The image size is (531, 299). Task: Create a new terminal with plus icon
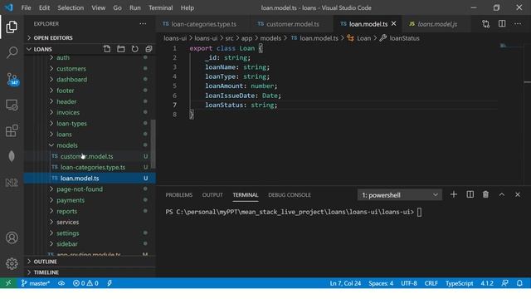tap(454, 194)
